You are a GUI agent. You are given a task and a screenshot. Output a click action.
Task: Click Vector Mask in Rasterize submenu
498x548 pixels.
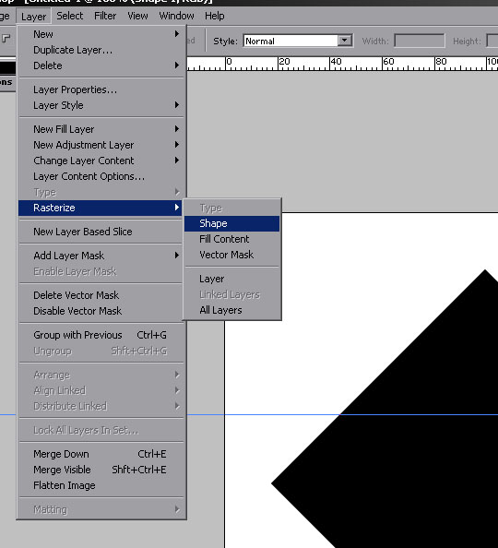tap(232, 255)
